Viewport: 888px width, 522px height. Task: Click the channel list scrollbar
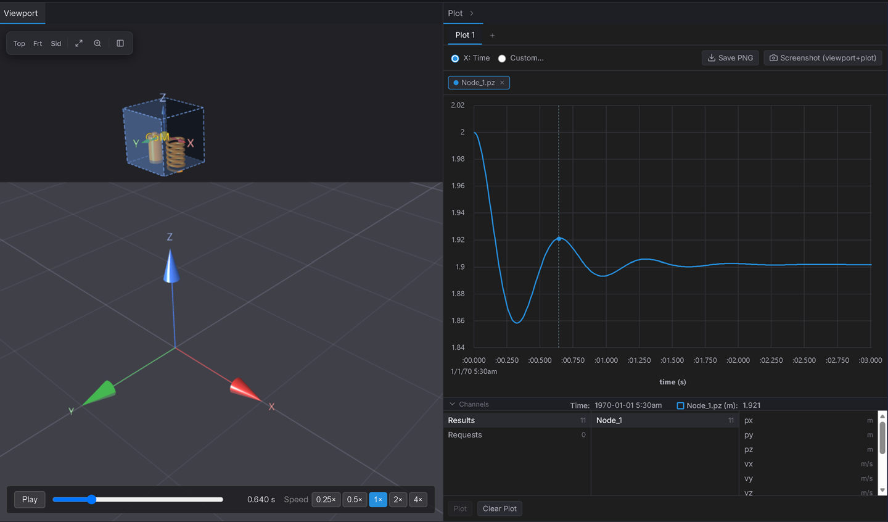coord(882,438)
